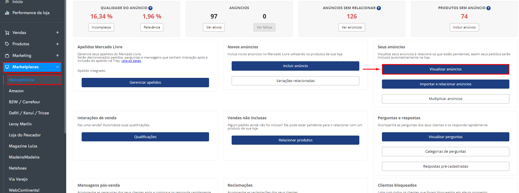Screen dimensions: 519x193
Task: Open the Marketing sidebar menu label
Action: (22, 55)
